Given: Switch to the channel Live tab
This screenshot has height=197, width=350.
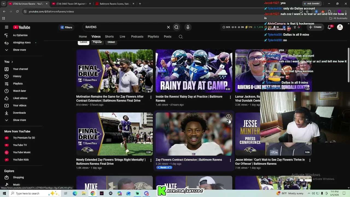Looking at the screenshot, I should tap(122, 37).
